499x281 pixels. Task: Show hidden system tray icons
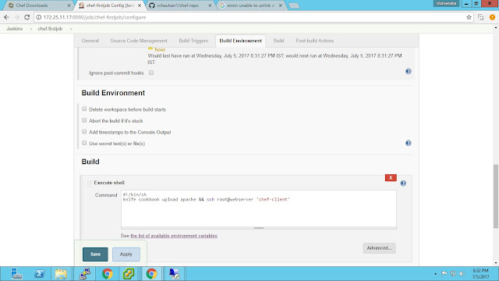tap(435, 274)
